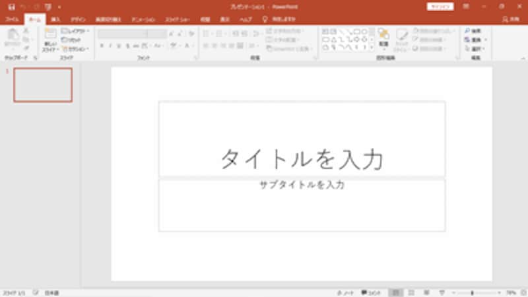This screenshot has width=528, height=297.
Task: Toggle Center alignment paragraph button
Action: 214,46
